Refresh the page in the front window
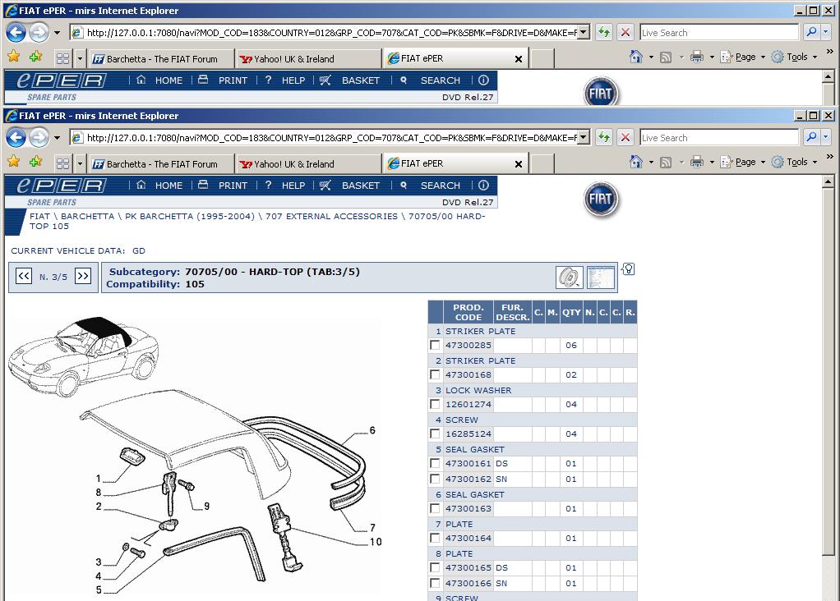This screenshot has height=601, width=840. [604, 138]
